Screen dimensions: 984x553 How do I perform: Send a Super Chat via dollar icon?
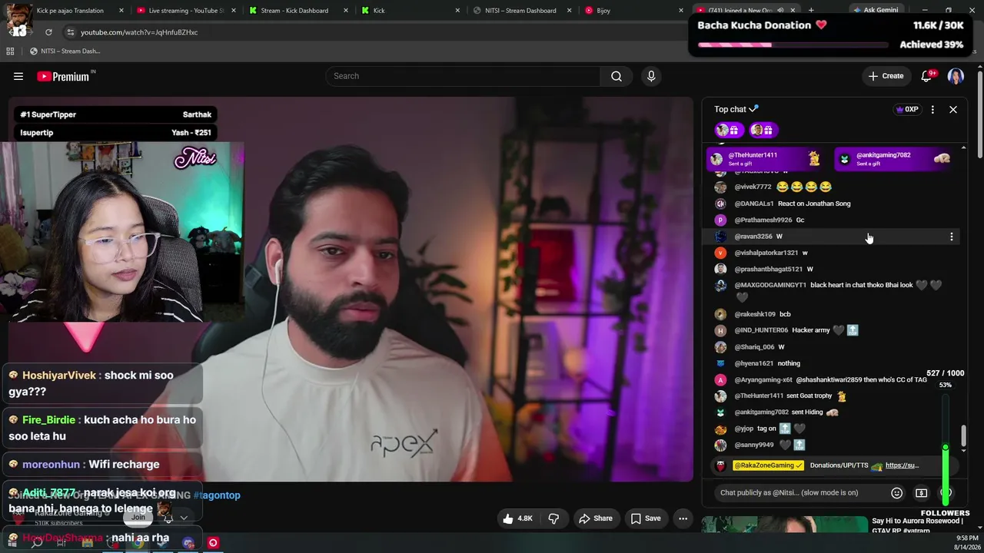pos(921,492)
